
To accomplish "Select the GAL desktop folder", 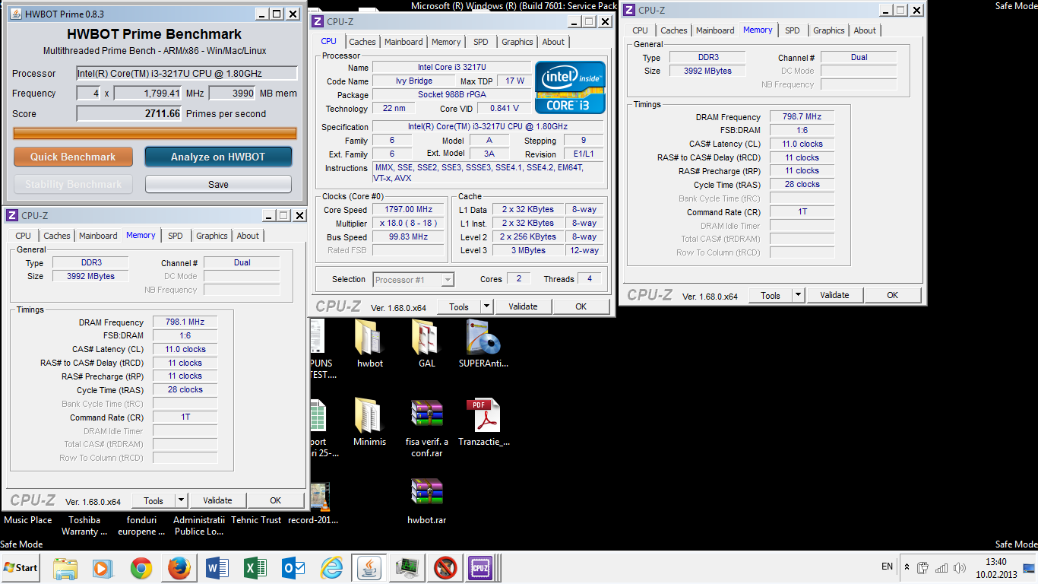I will 427,344.
